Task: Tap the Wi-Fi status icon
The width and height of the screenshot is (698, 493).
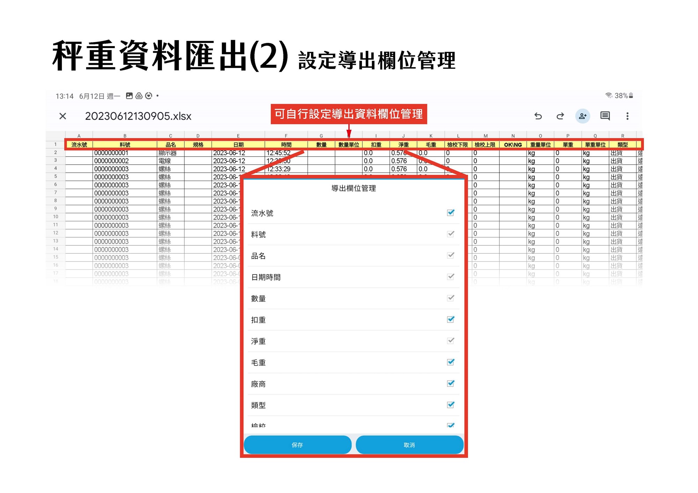Action: pyautogui.click(x=609, y=96)
